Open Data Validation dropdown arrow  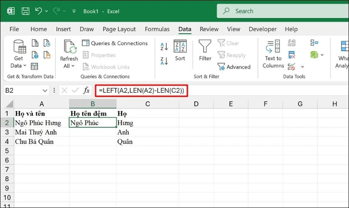(x=302, y=67)
